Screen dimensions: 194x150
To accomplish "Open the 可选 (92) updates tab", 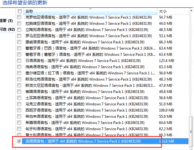I will (6, 30).
